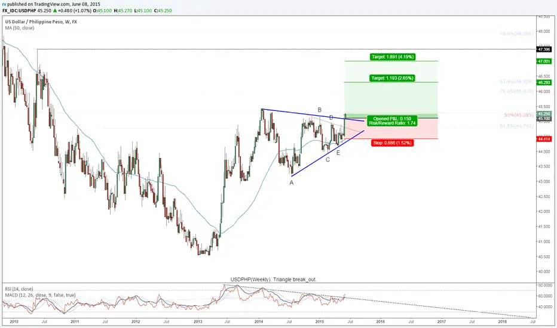Viewport: 557px width, 328px height.
Task: Click the 2016 label on the time axis
Action: click(381, 322)
